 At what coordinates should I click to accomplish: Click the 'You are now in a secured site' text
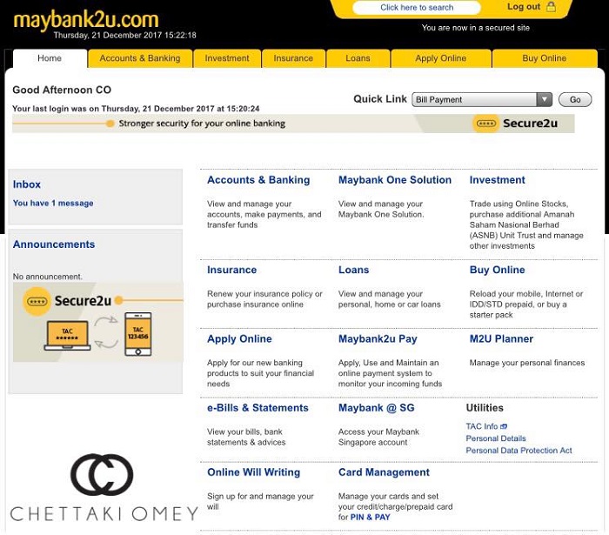pyautogui.click(x=475, y=28)
